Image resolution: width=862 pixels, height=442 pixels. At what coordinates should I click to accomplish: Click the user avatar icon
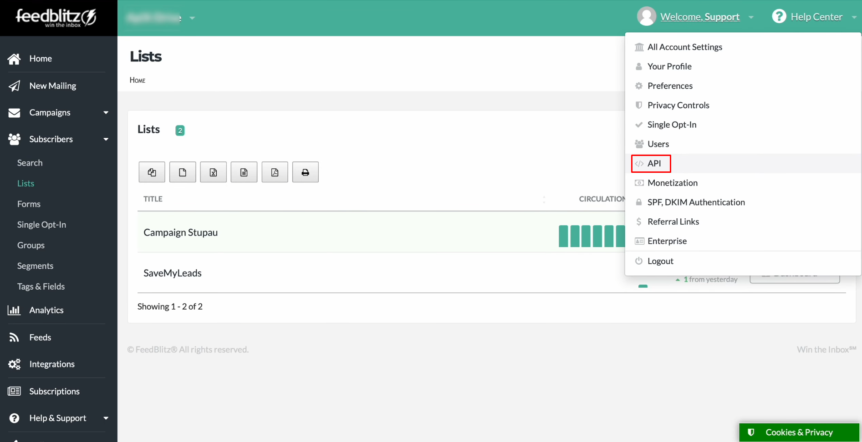tap(646, 17)
